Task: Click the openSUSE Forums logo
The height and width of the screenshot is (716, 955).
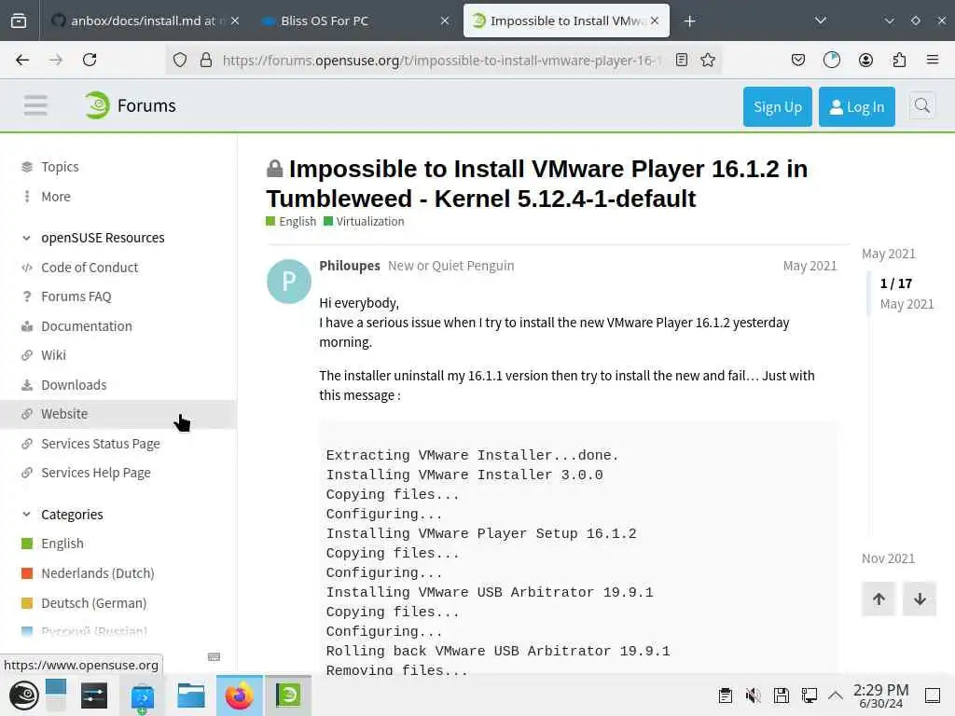Action: 131,105
